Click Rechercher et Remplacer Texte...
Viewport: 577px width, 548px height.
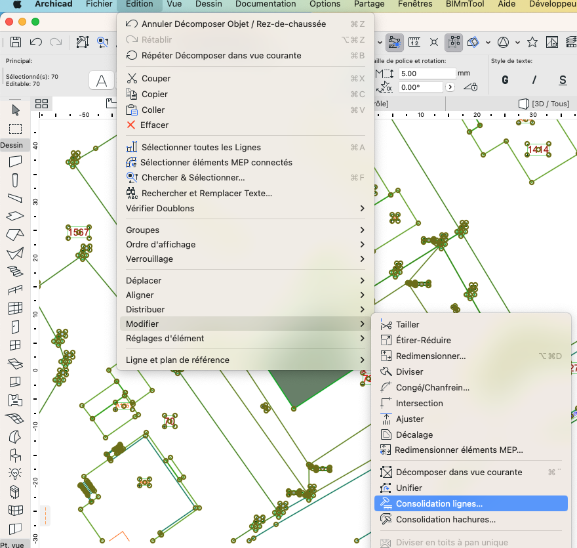tap(245, 193)
